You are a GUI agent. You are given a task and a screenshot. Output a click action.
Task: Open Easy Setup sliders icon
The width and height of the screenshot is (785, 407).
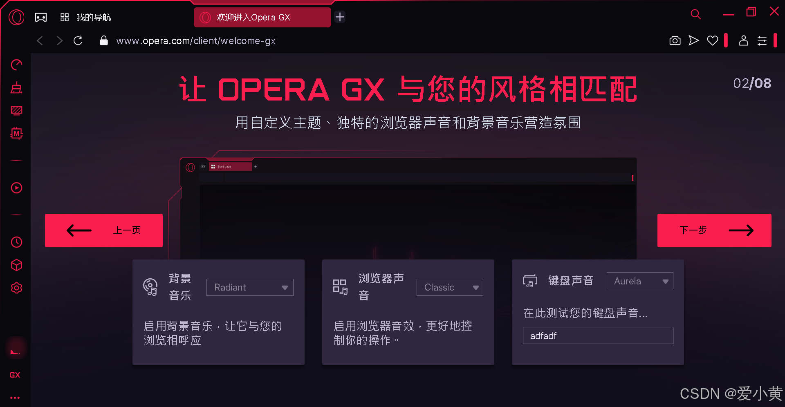pos(762,40)
